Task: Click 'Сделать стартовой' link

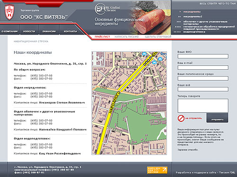Action: point(158,37)
